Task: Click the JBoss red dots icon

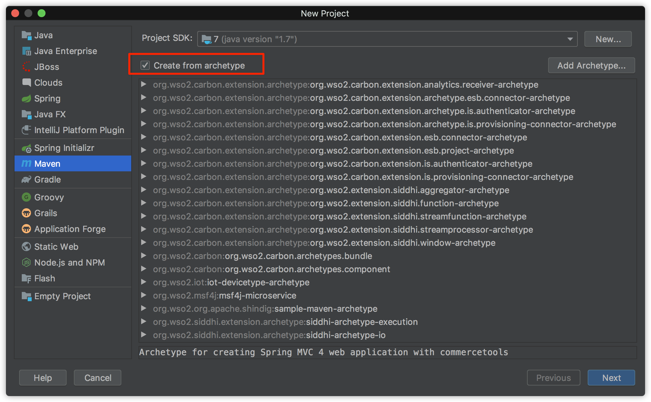Action: [x=26, y=67]
